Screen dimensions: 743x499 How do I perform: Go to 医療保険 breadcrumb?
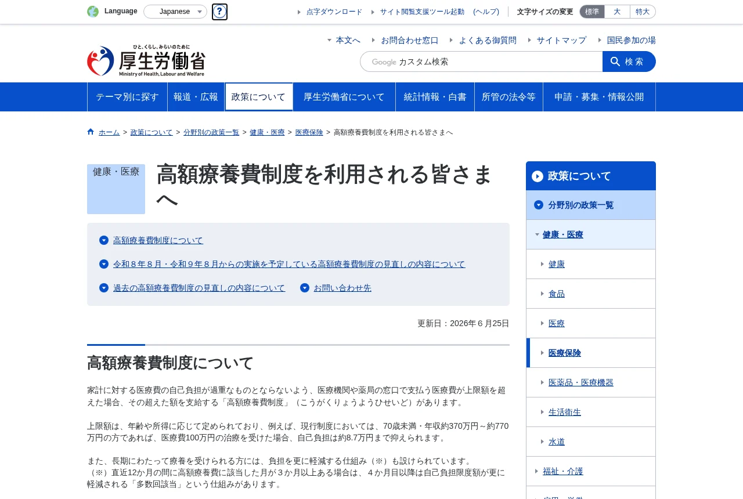point(309,132)
